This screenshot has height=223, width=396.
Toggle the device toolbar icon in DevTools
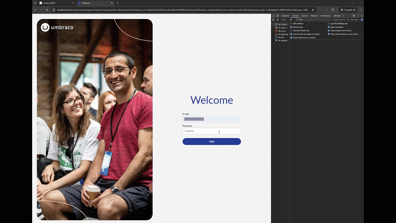pos(277,16)
